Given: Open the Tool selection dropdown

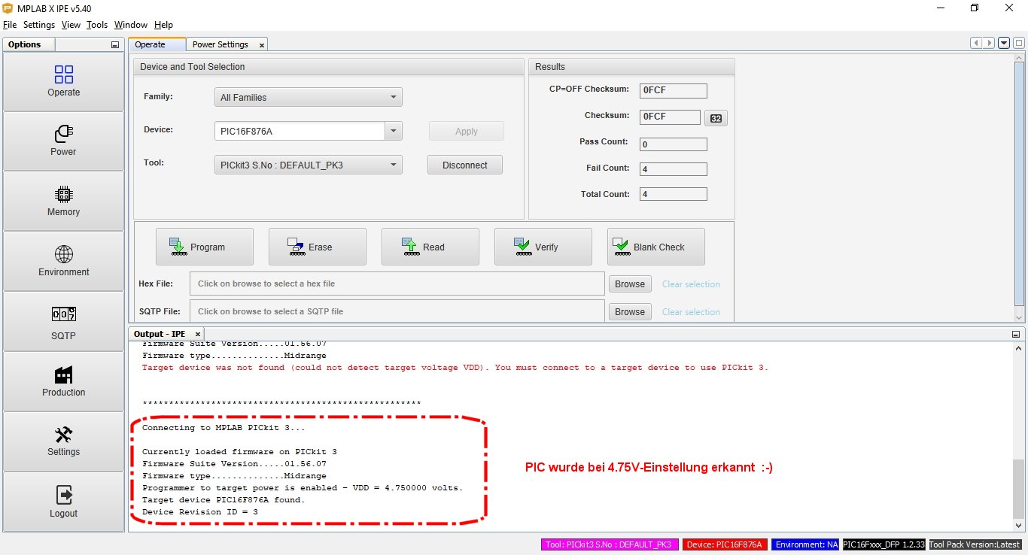Looking at the screenshot, I should point(309,165).
